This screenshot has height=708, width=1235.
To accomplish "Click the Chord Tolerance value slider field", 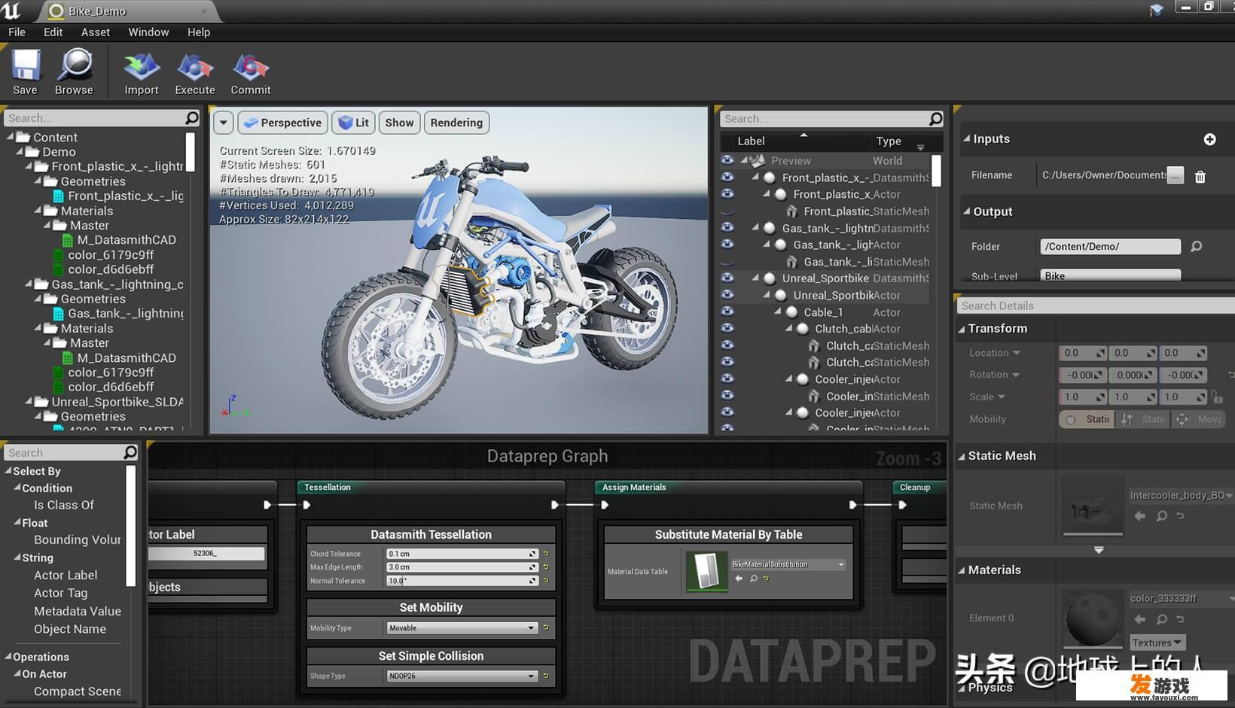I will [462, 554].
